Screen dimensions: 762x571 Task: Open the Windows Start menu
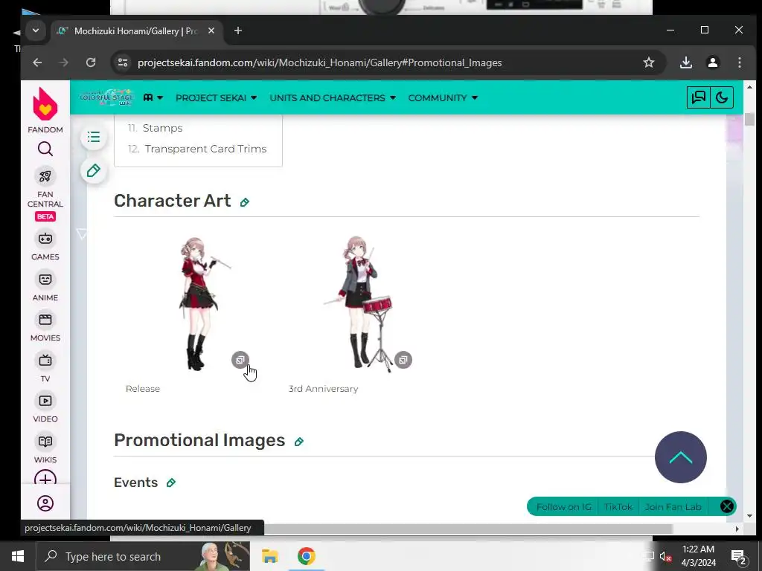click(18, 556)
